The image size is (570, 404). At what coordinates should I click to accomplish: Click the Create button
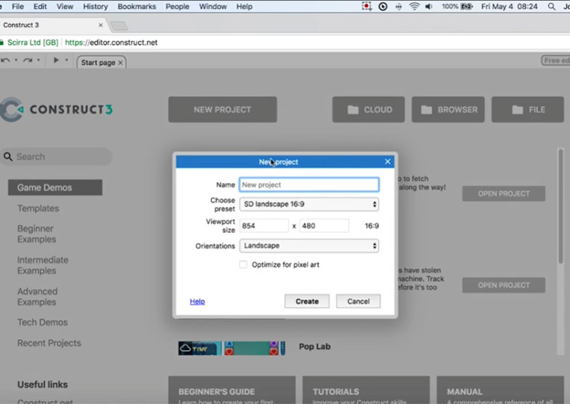[307, 301]
